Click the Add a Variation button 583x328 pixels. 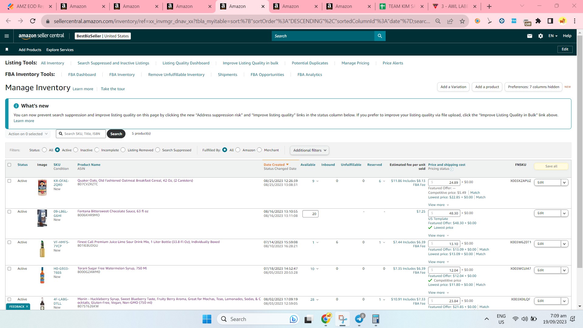point(453,87)
